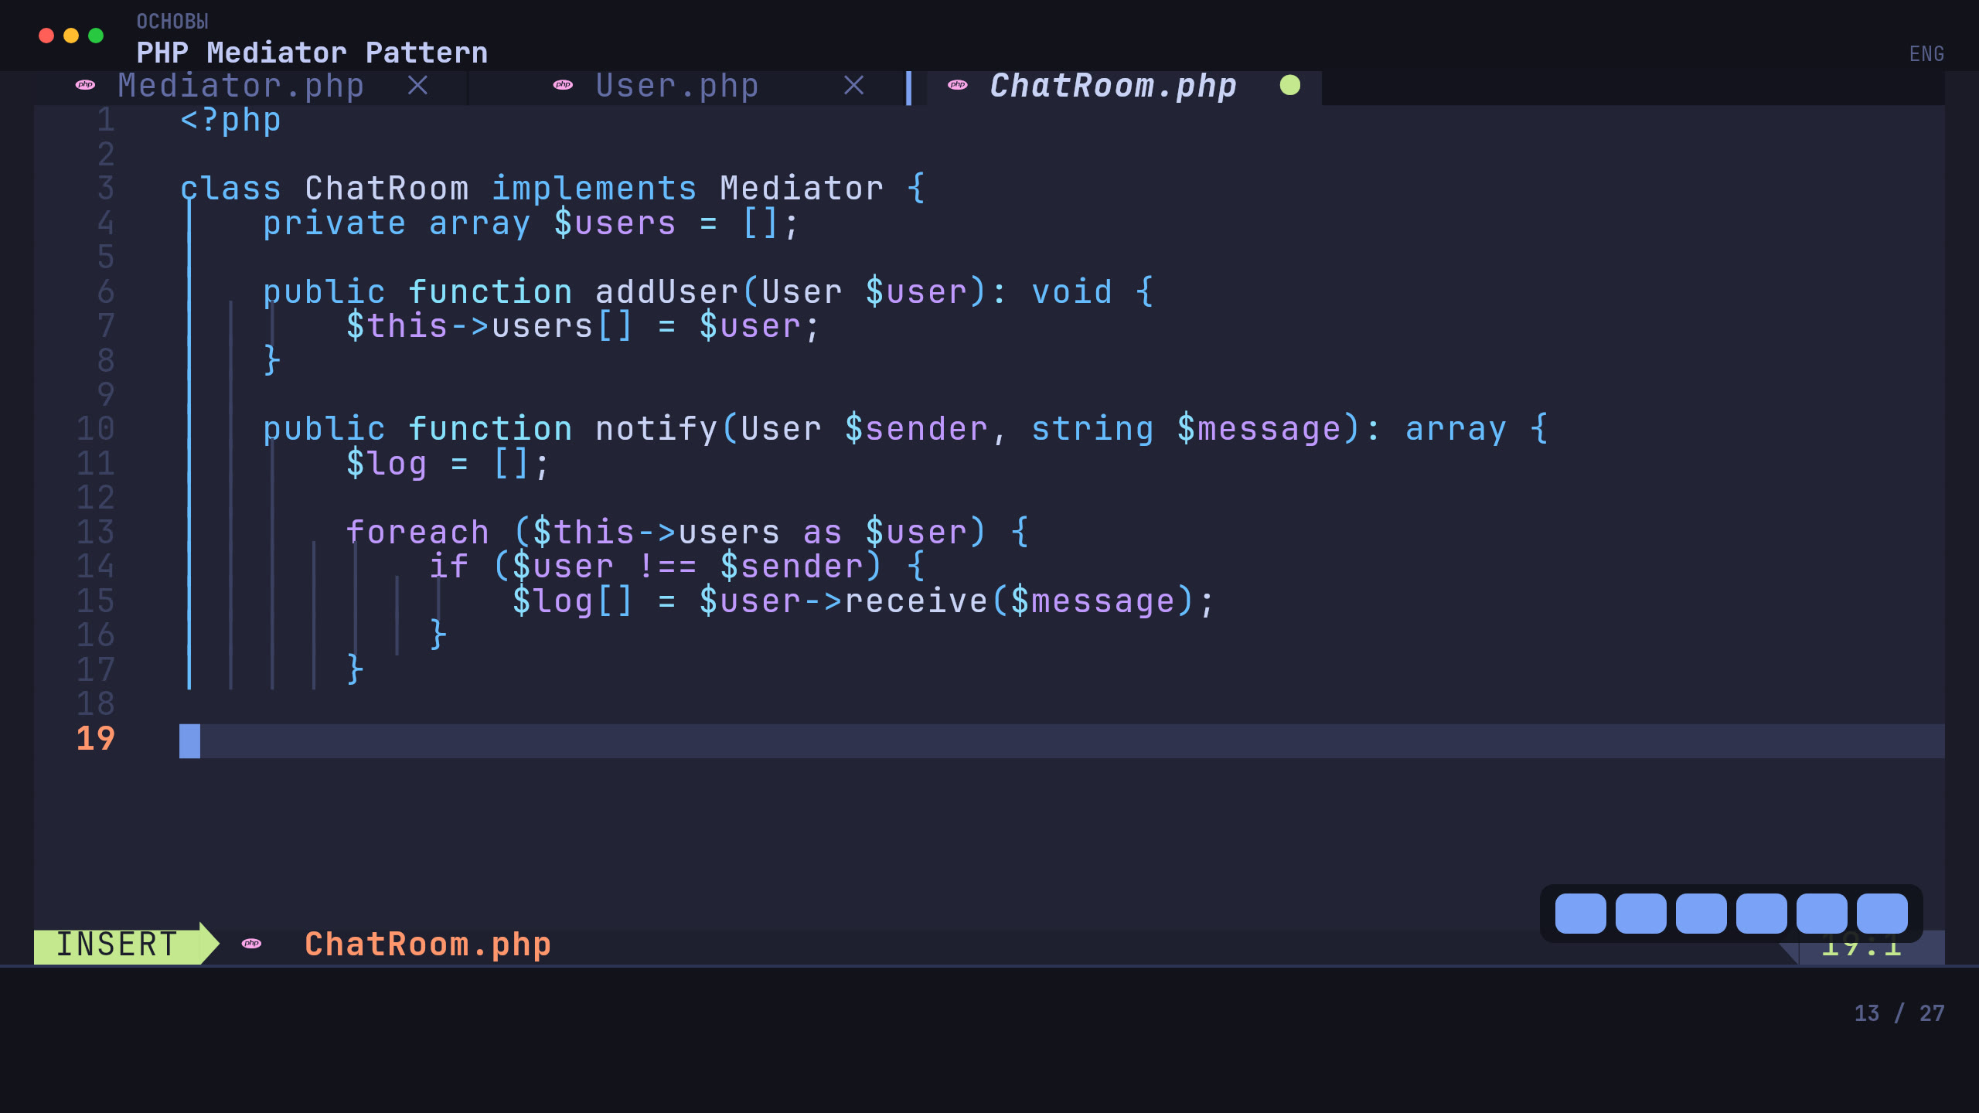Click the 13 / 27 slide counter
This screenshot has height=1113, width=1979.
click(1899, 1013)
